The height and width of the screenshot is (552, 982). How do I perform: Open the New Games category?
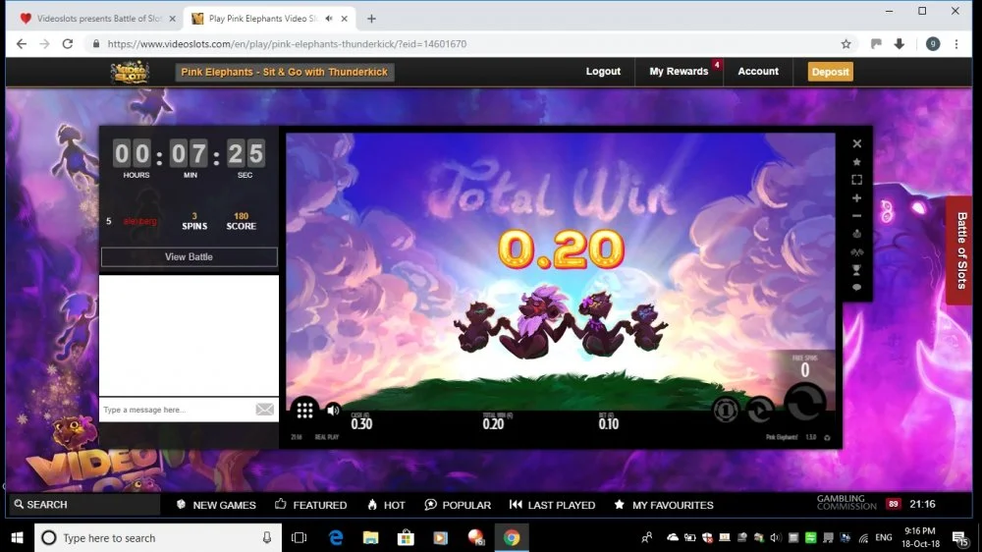coord(216,505)
